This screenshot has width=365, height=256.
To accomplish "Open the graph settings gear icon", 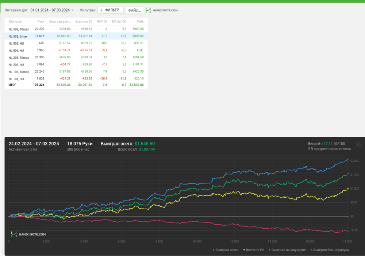I will click(x=358, y=144).
